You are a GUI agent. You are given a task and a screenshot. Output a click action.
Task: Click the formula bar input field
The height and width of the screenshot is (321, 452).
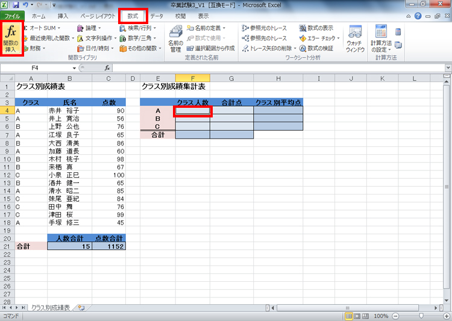(278, 68)
